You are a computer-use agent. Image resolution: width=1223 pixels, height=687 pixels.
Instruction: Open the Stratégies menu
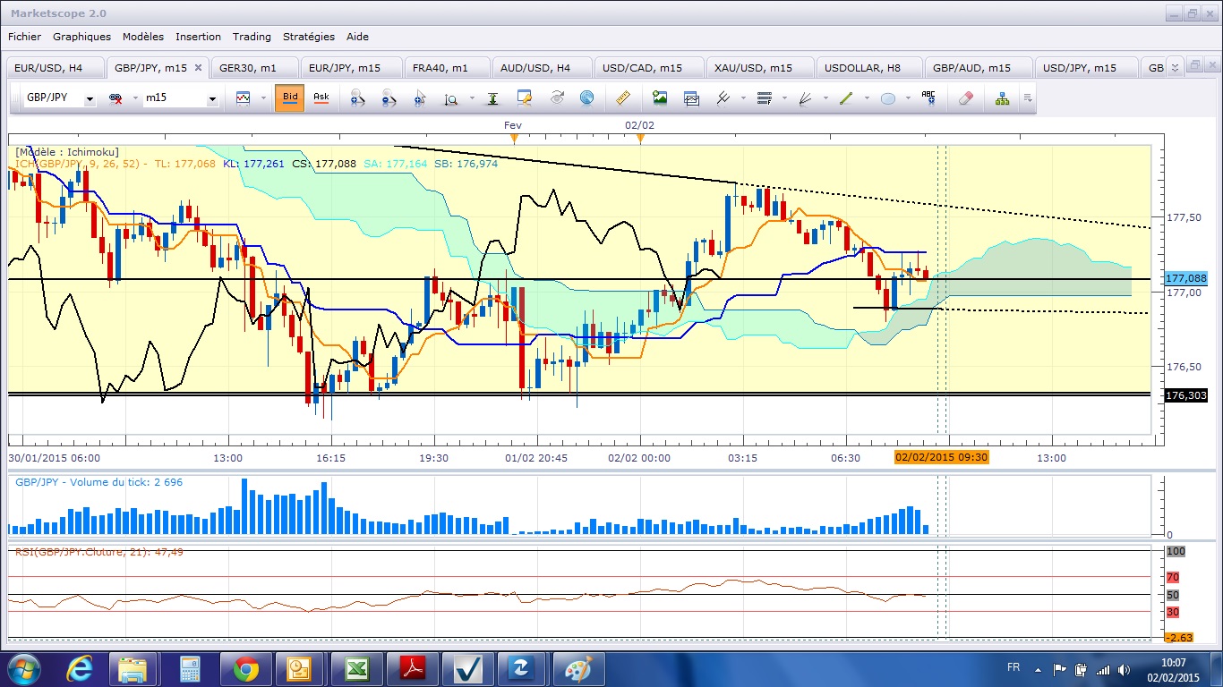pos(308,37)
